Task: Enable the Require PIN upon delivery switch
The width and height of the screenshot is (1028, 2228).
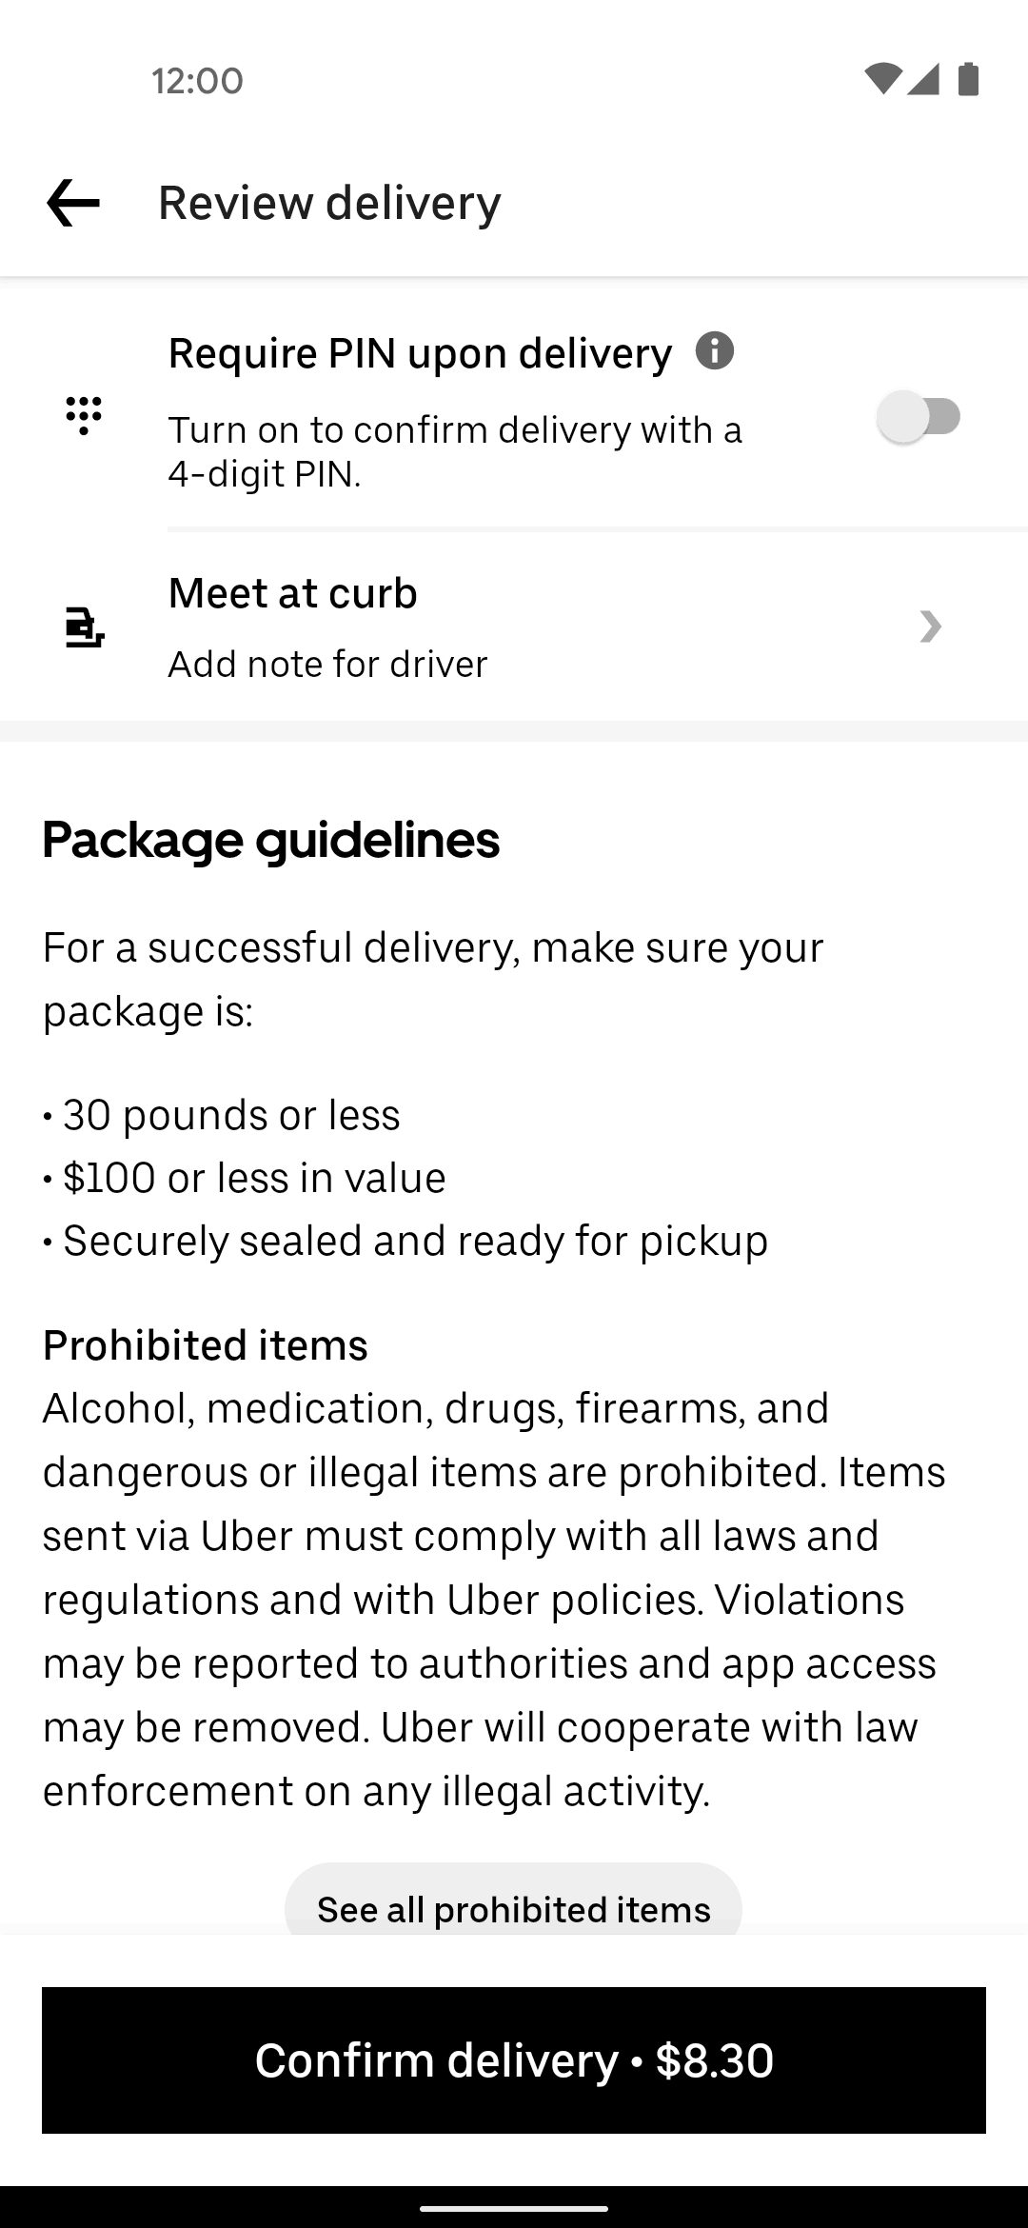Action: coord(919,417)
